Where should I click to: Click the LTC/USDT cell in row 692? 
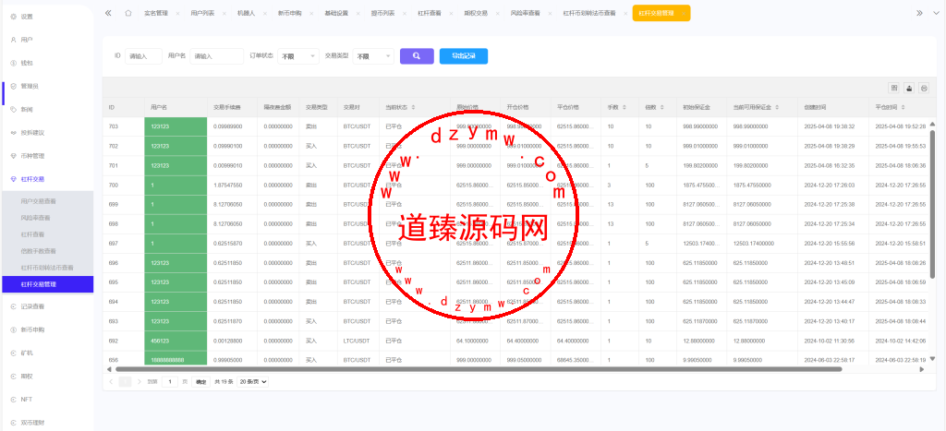(x=357, y=341)
